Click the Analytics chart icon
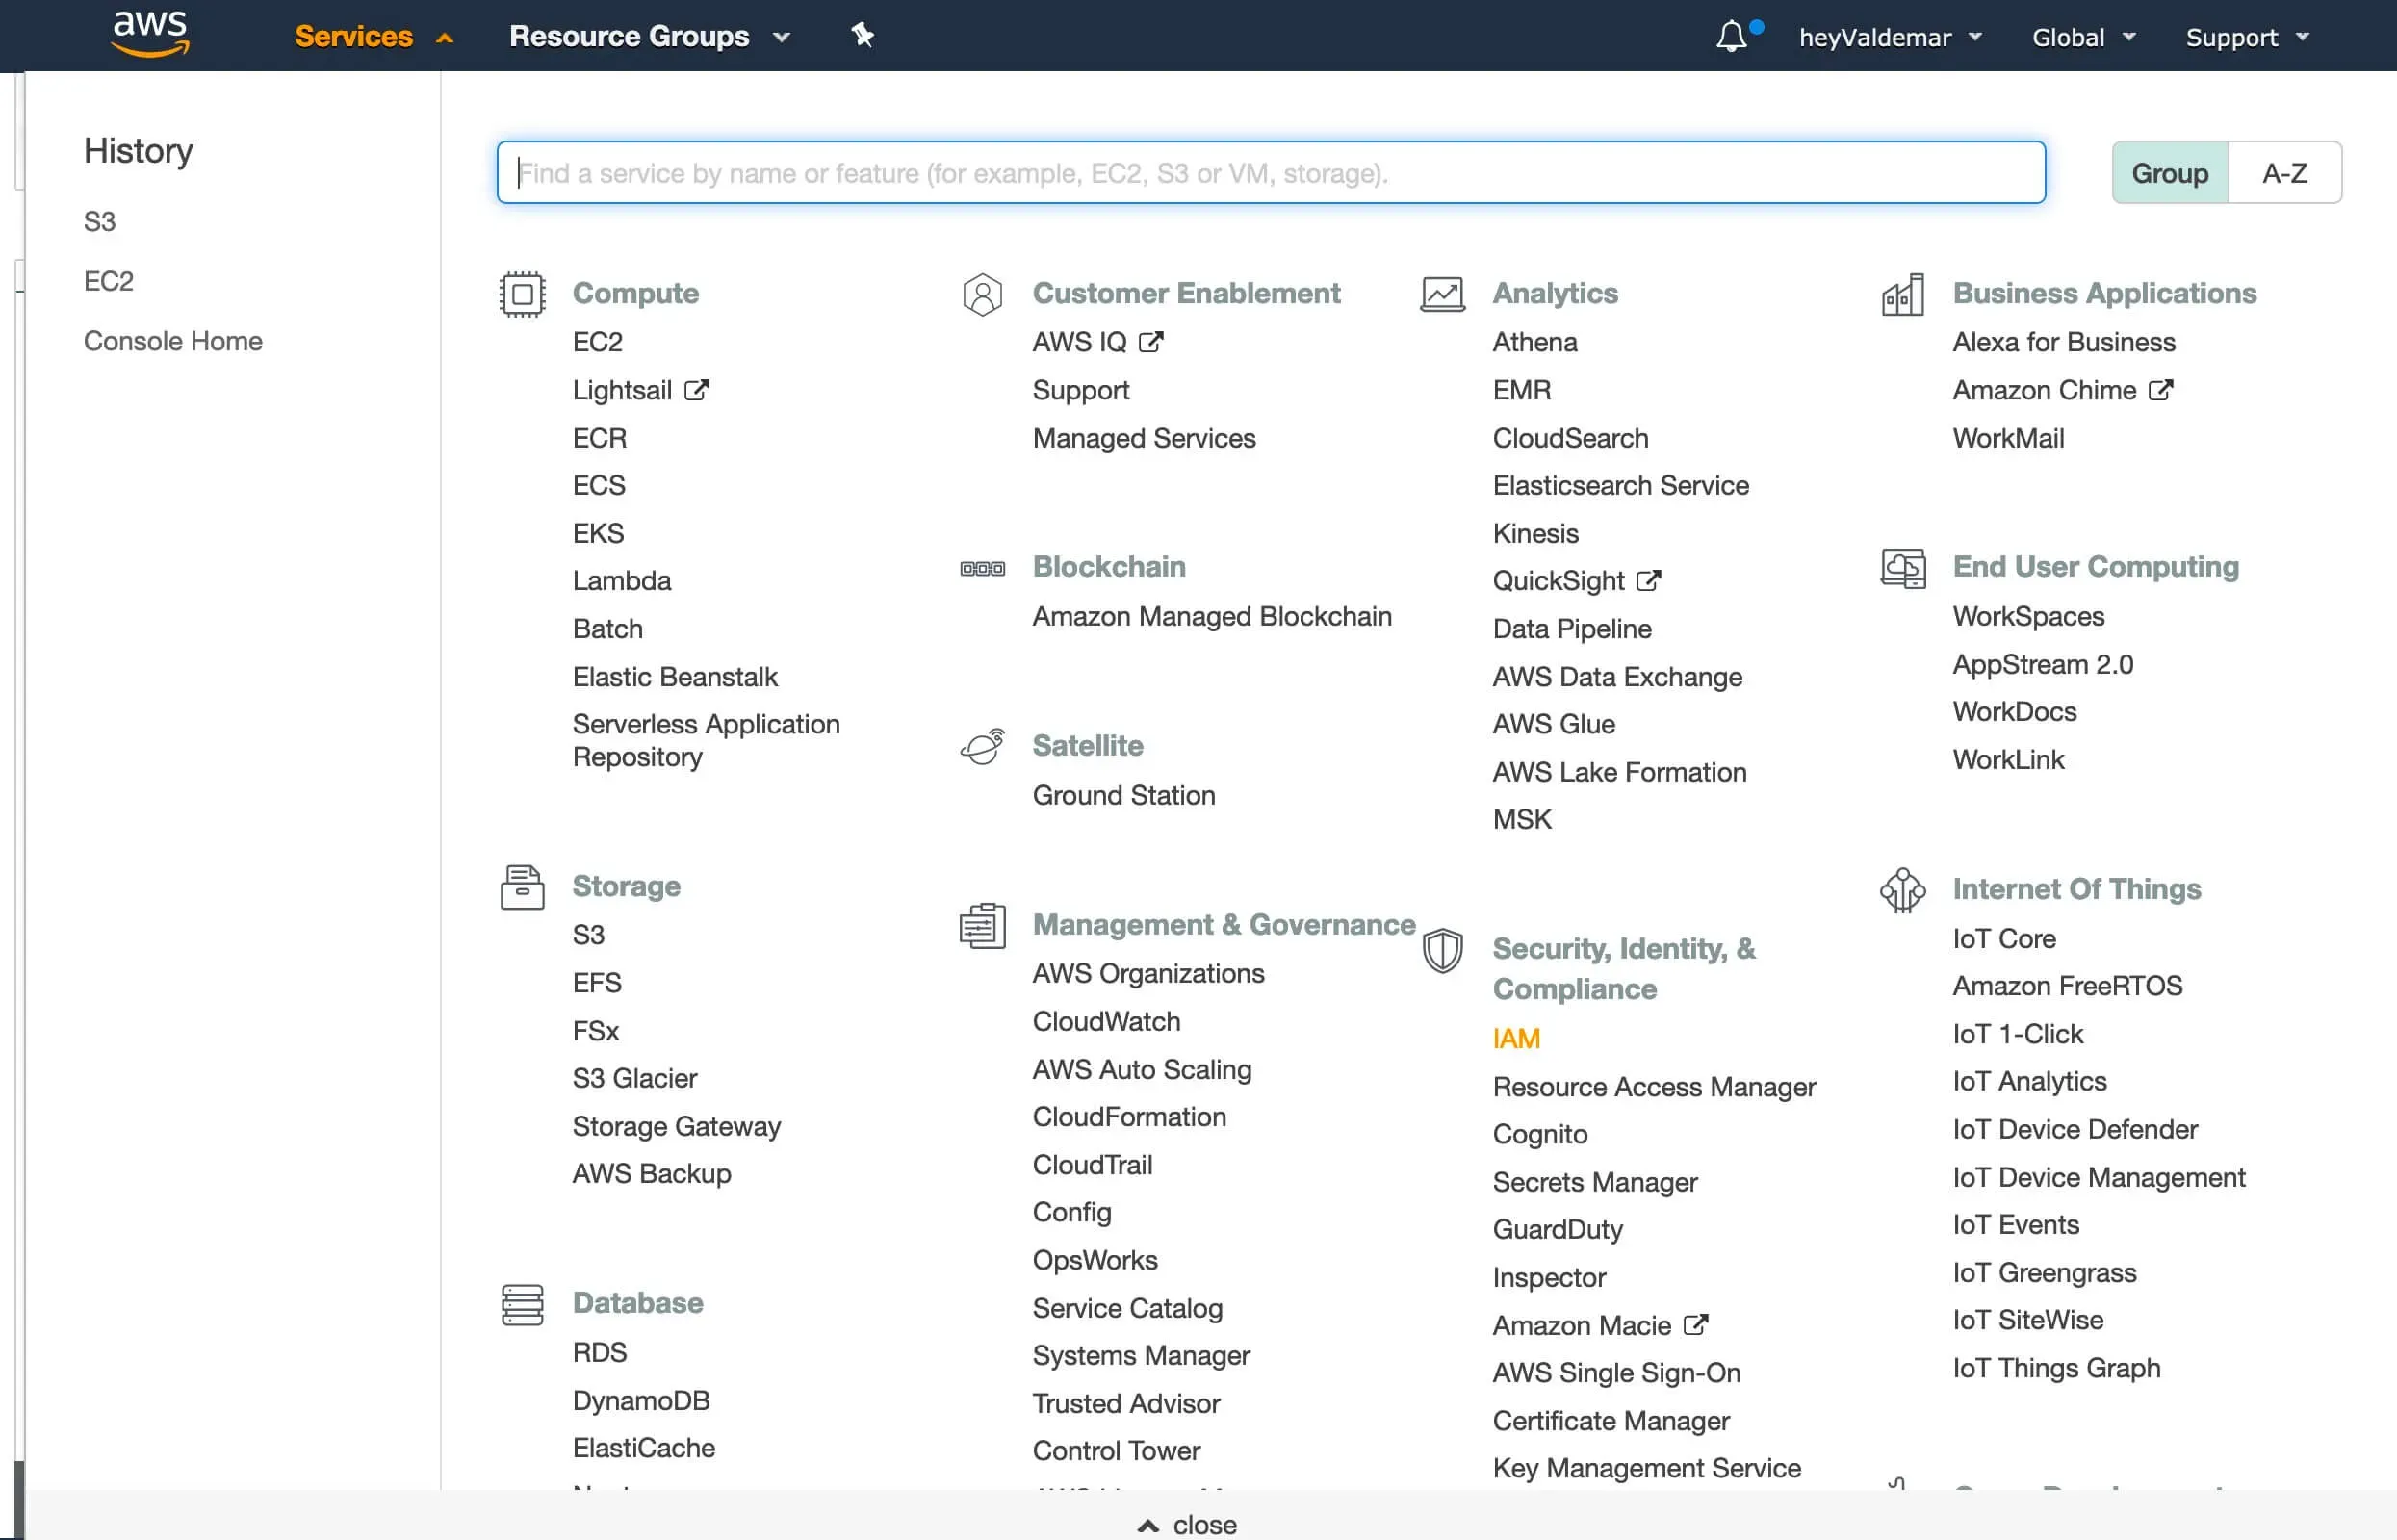This screenshot has height=1540, width=2397. coord(1442,294)
